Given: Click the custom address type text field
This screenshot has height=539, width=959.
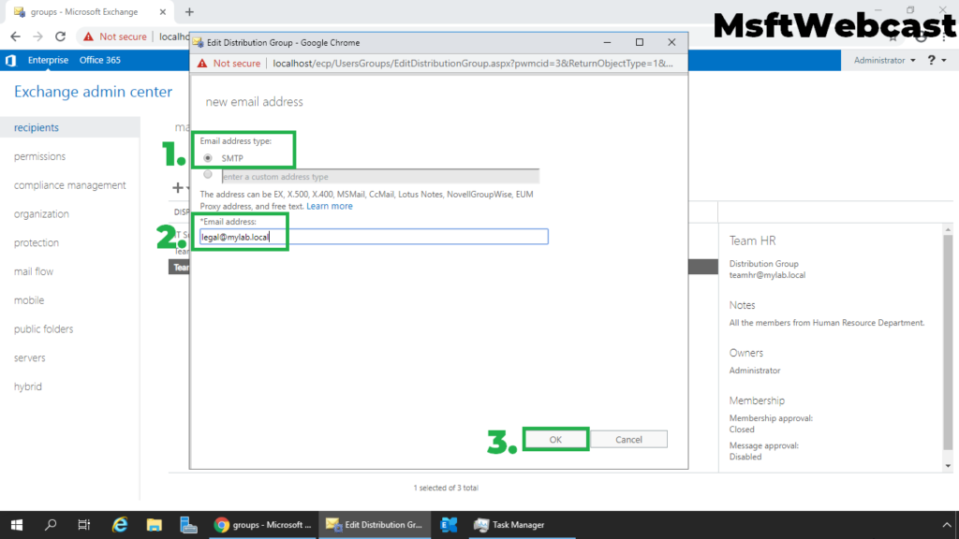Looking at the screenshot, I should 380,177.
